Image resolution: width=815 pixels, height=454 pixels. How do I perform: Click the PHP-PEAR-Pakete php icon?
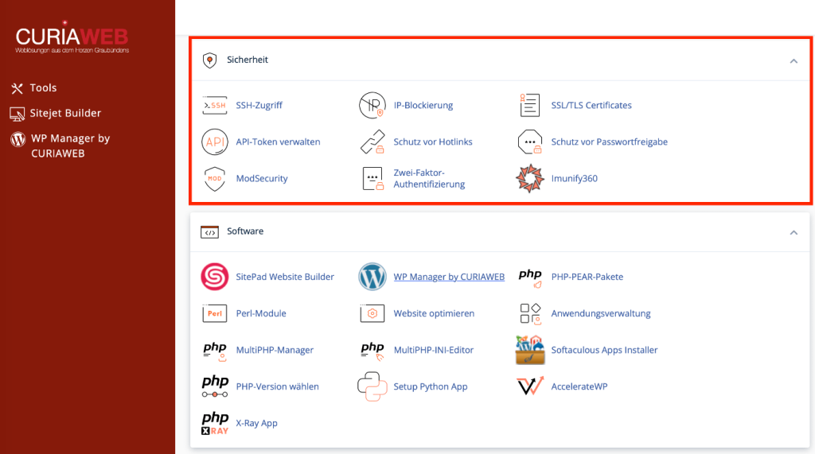click(529, 277)
